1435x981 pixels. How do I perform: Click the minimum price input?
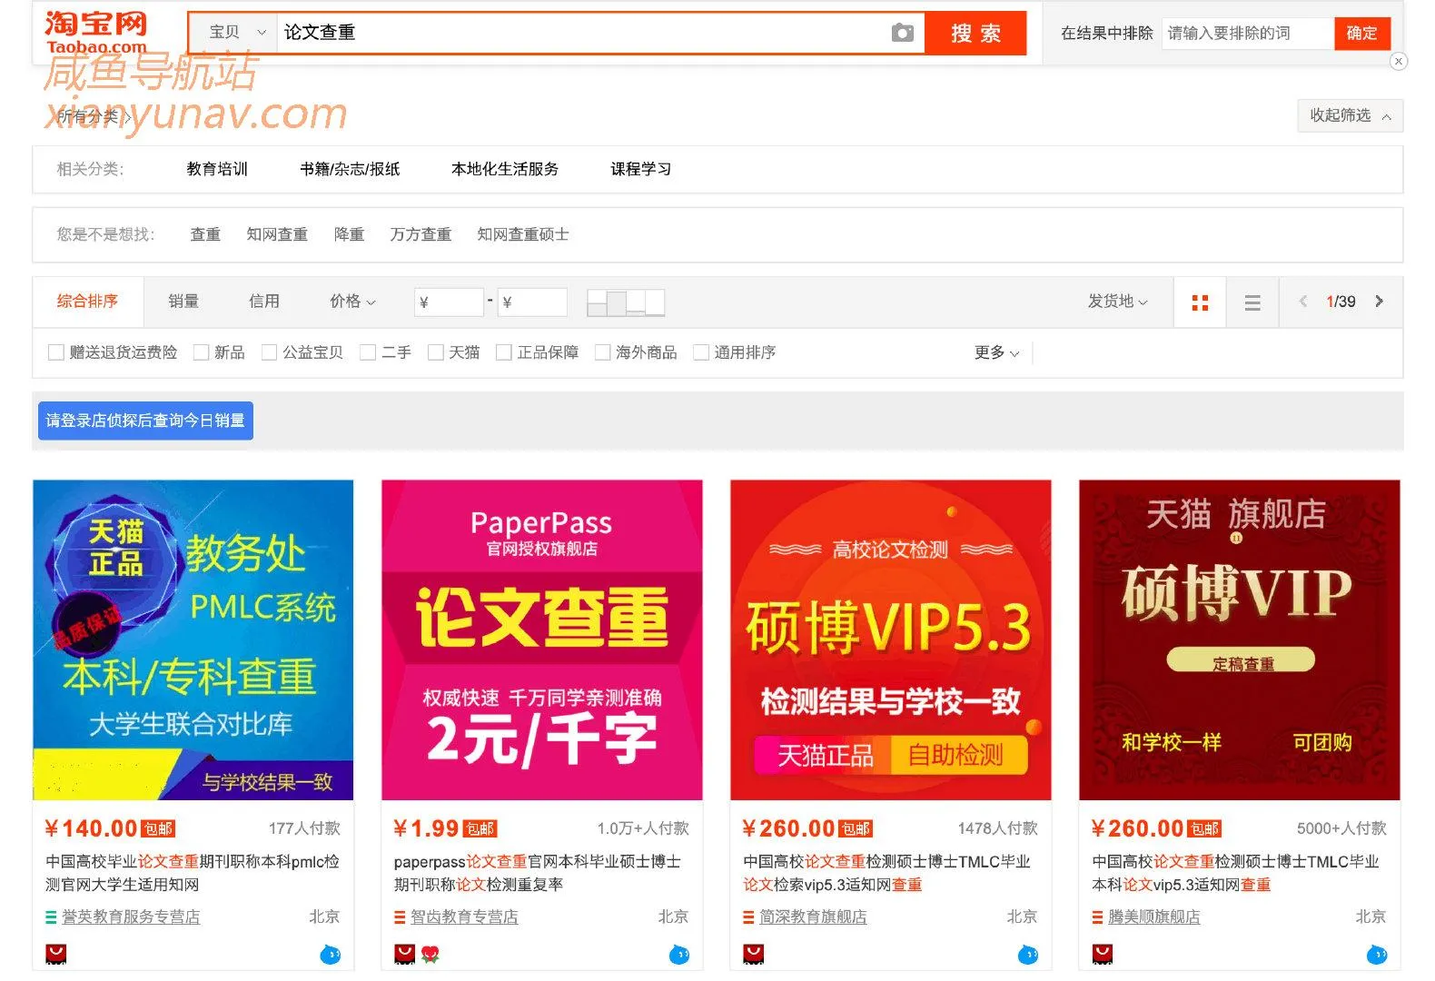coord(449,302)
